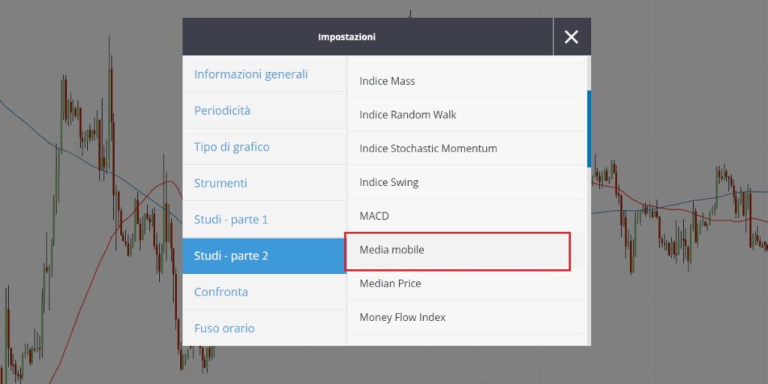
Task: Select Indice Stochastic Momentum from the list
Action: [x=466, y=148]
